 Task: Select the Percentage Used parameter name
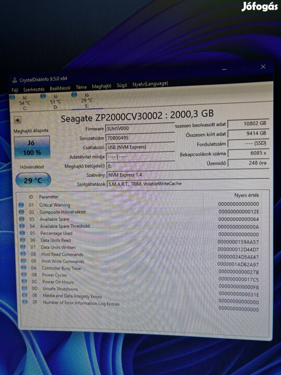(x=56, y=233)
